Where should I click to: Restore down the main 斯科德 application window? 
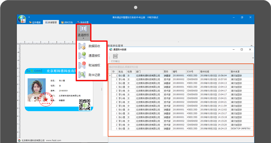tap(242, 17)
